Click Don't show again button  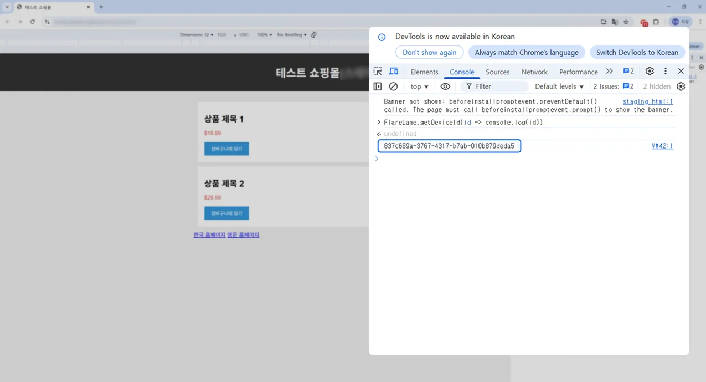click(430, 53)
